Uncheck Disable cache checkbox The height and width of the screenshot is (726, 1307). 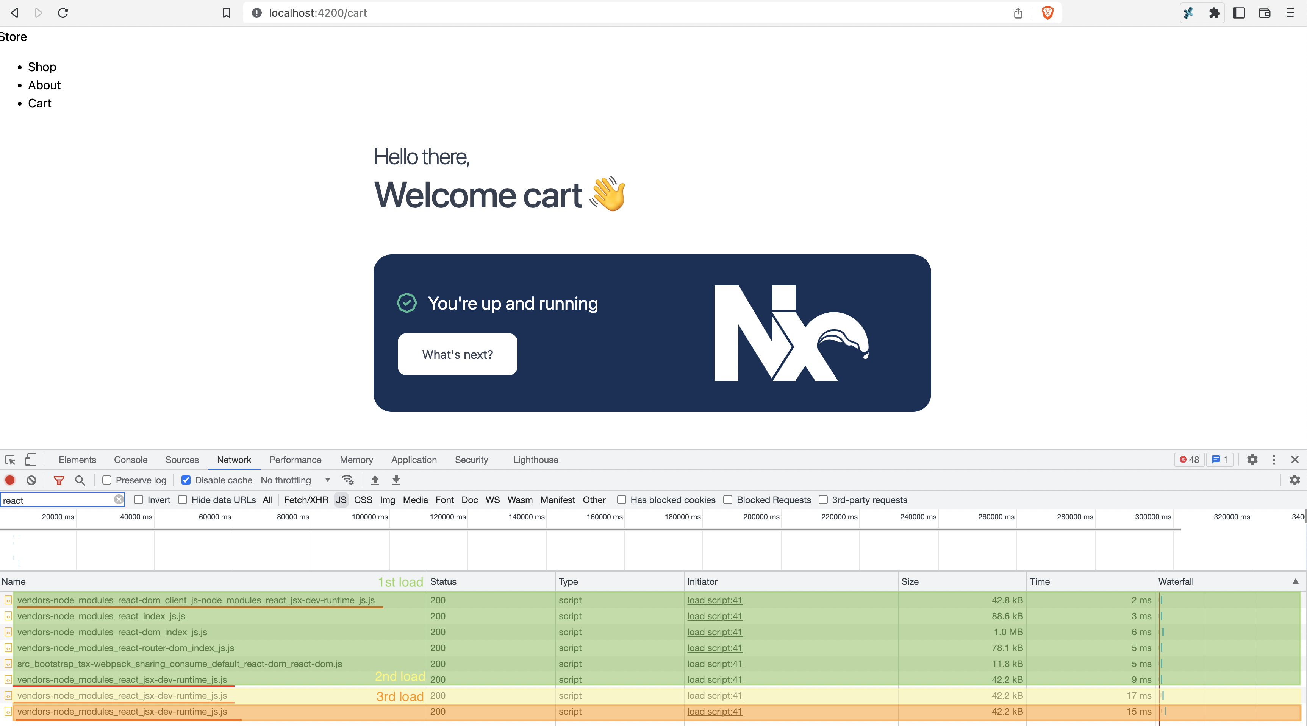coord(186,480)
